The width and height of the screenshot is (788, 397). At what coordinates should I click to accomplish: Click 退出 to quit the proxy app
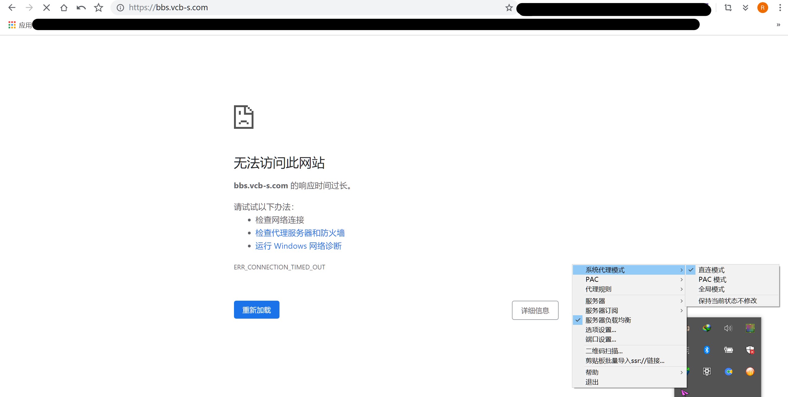click(x=629, y=382)
